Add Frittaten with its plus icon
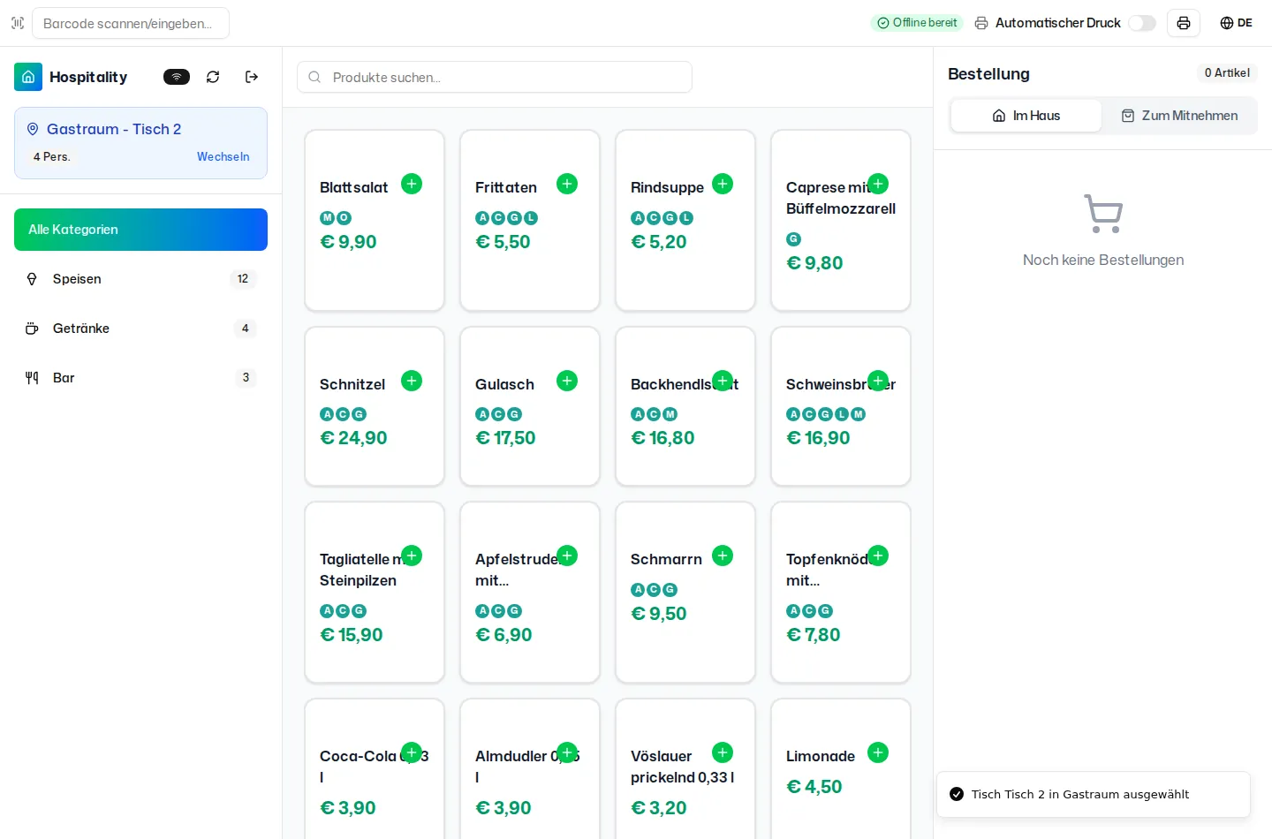Image resolution: width=1272 pixels, height=839 pixels. pyautogui.click(x=567, y=184)
